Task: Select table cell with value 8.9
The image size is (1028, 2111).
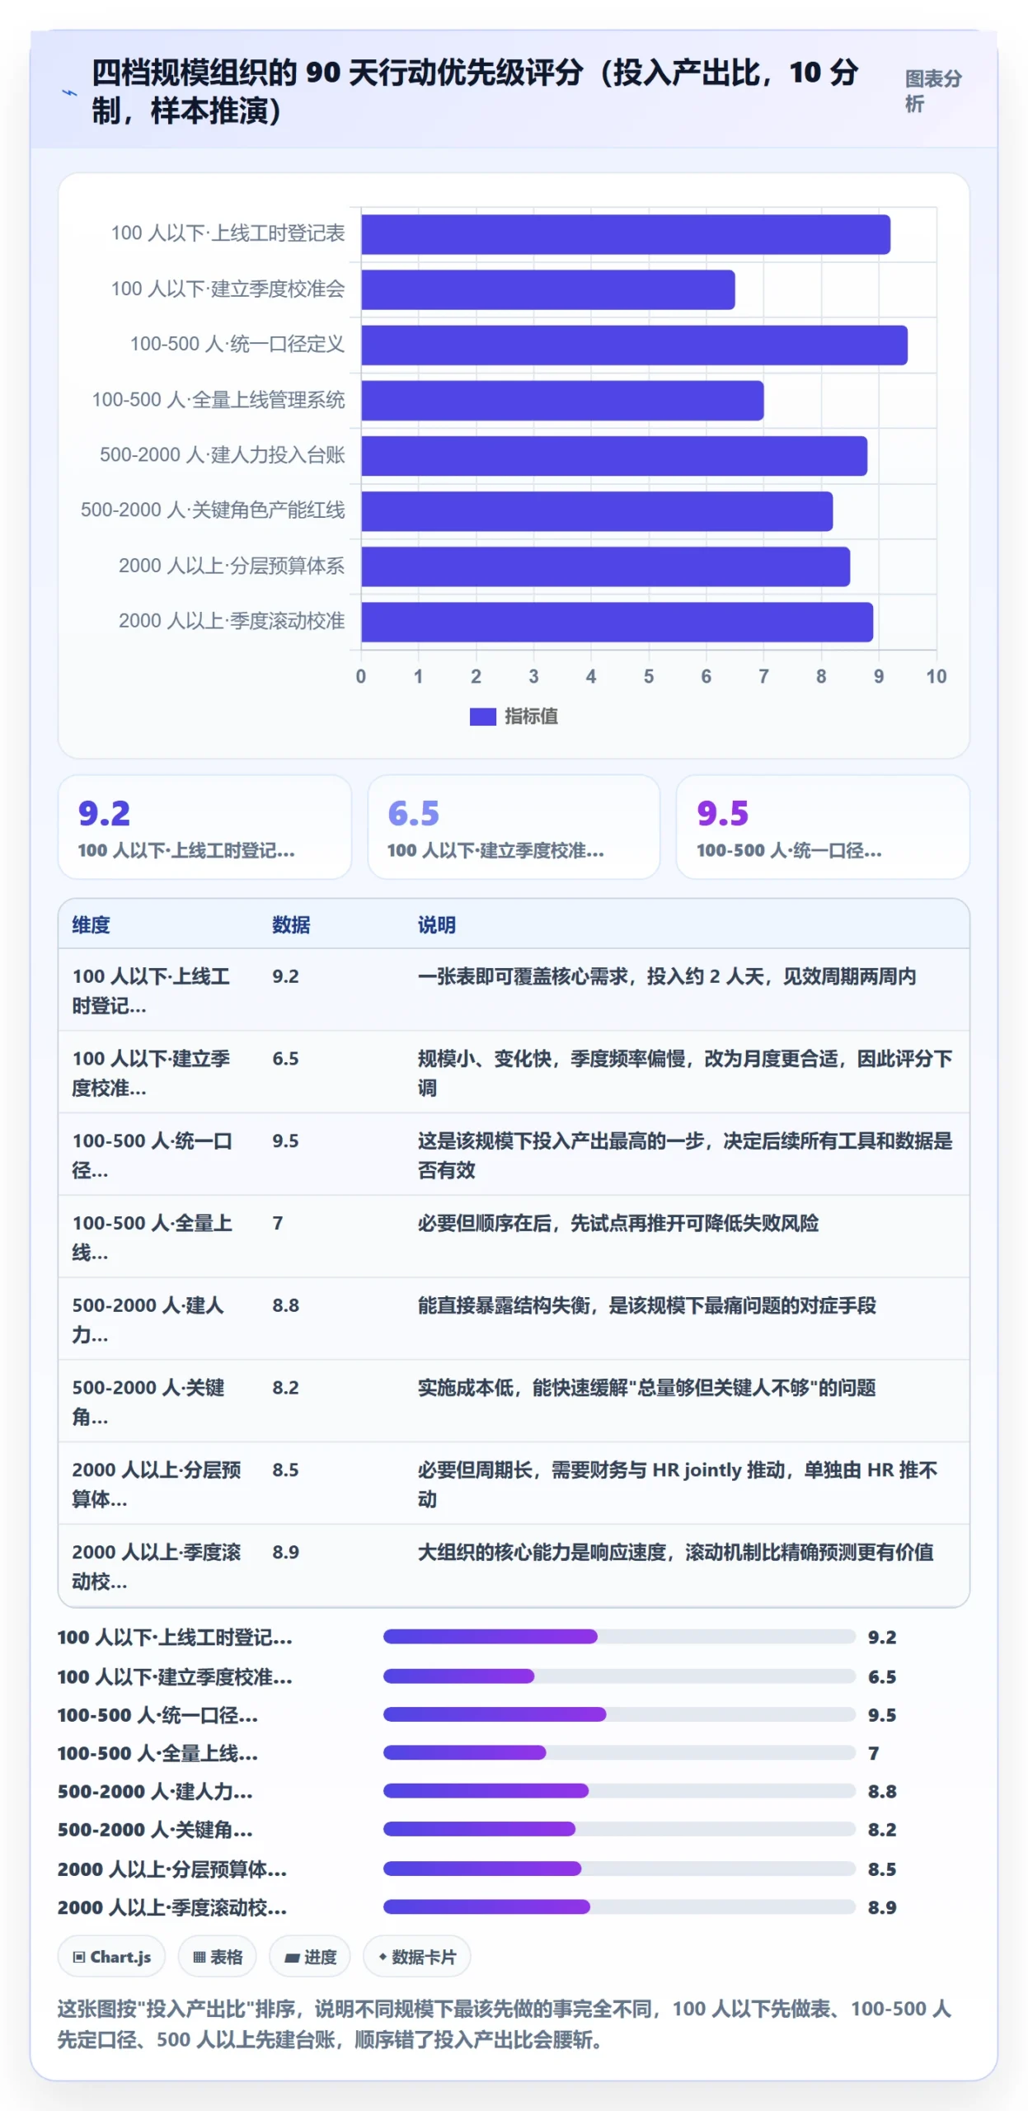Action: coord(331,1565)
